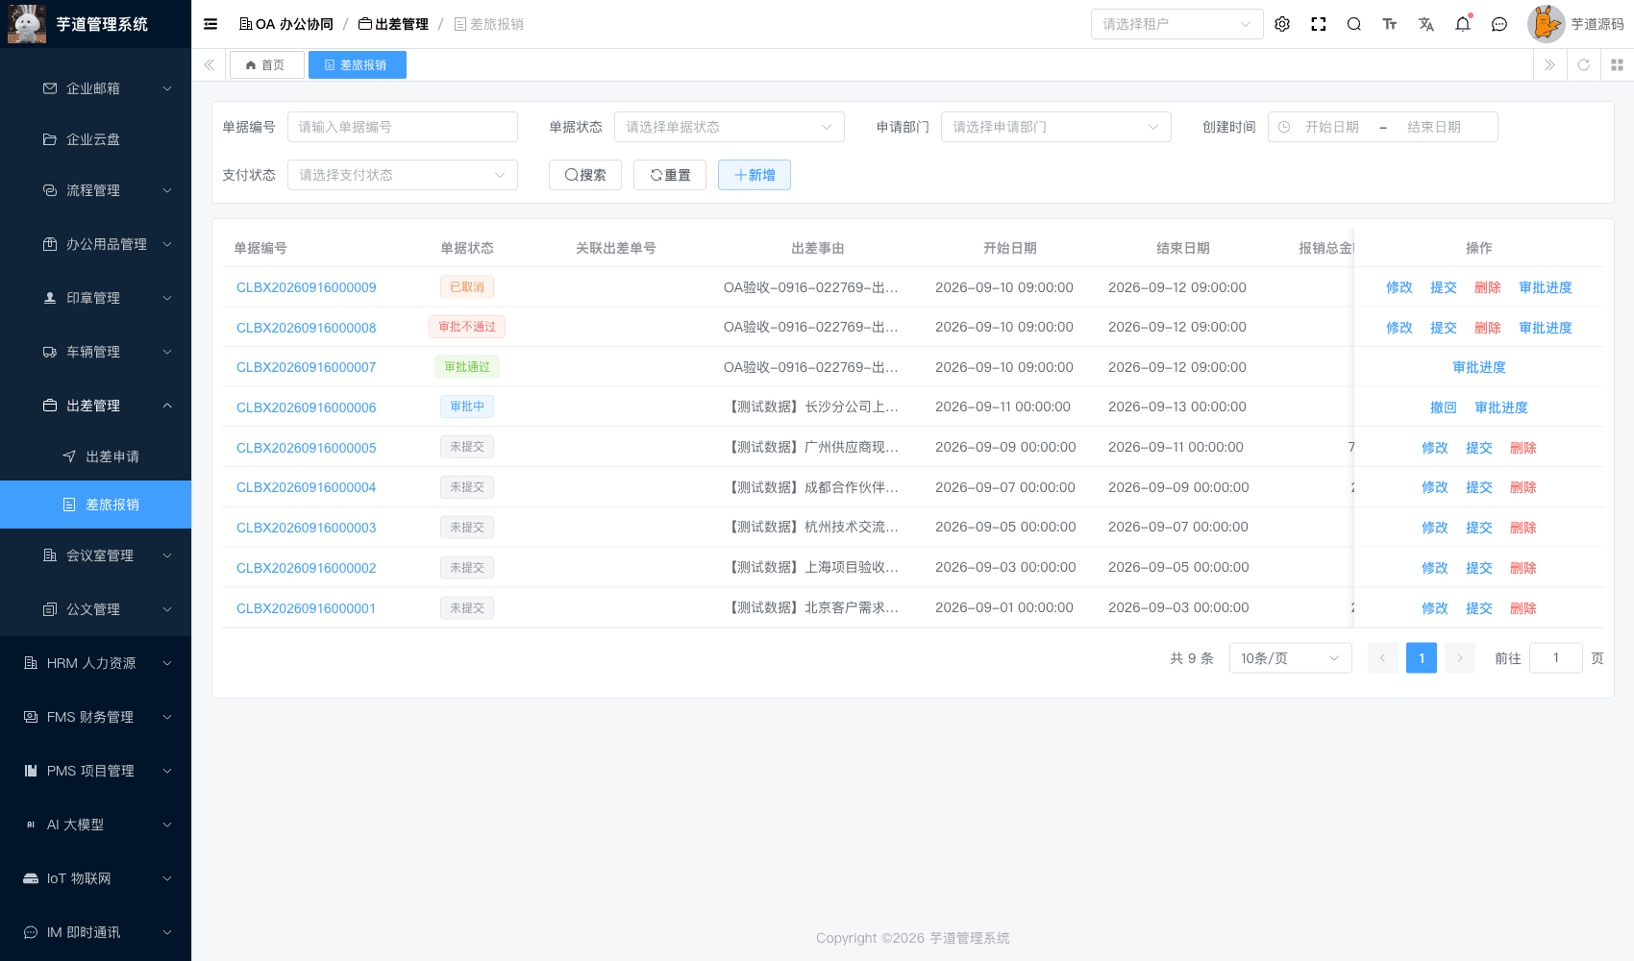
Task: Expand 会议室管理 sidebar menu
Action: (95, 555)
